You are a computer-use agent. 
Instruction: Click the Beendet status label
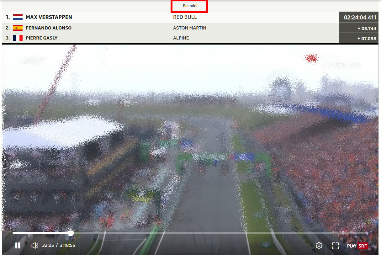point(190,6)
